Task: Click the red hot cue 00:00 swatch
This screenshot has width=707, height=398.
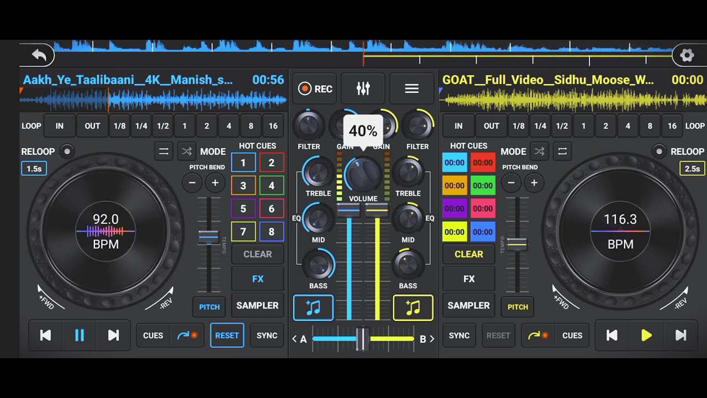Action: 483,163
